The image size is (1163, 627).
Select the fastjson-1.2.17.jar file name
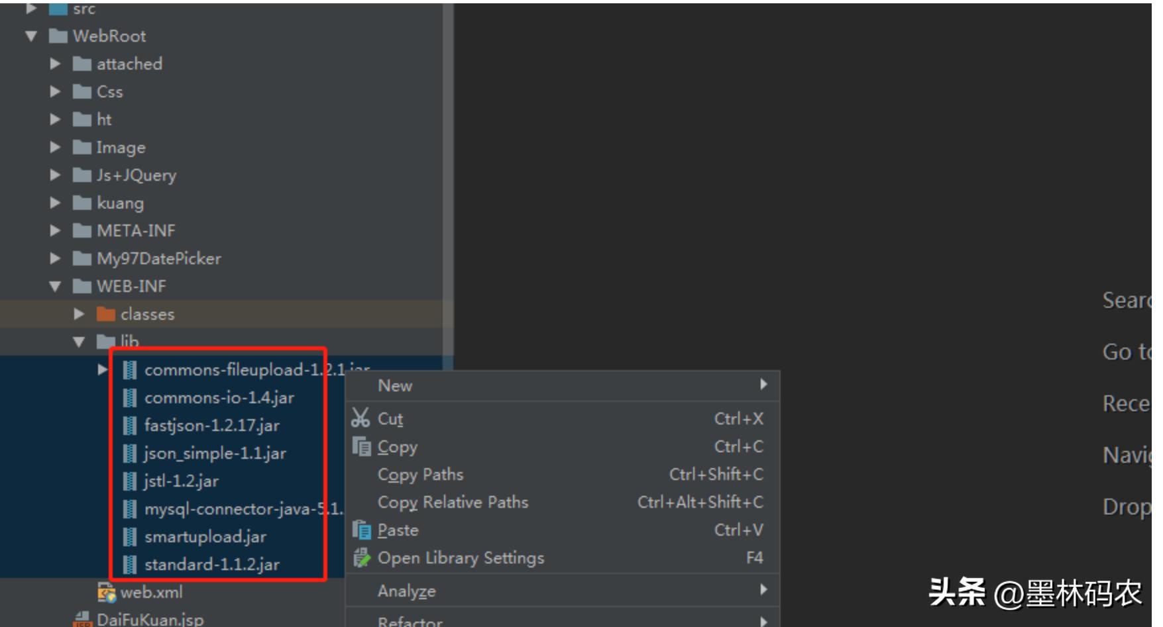pos(212,425)
